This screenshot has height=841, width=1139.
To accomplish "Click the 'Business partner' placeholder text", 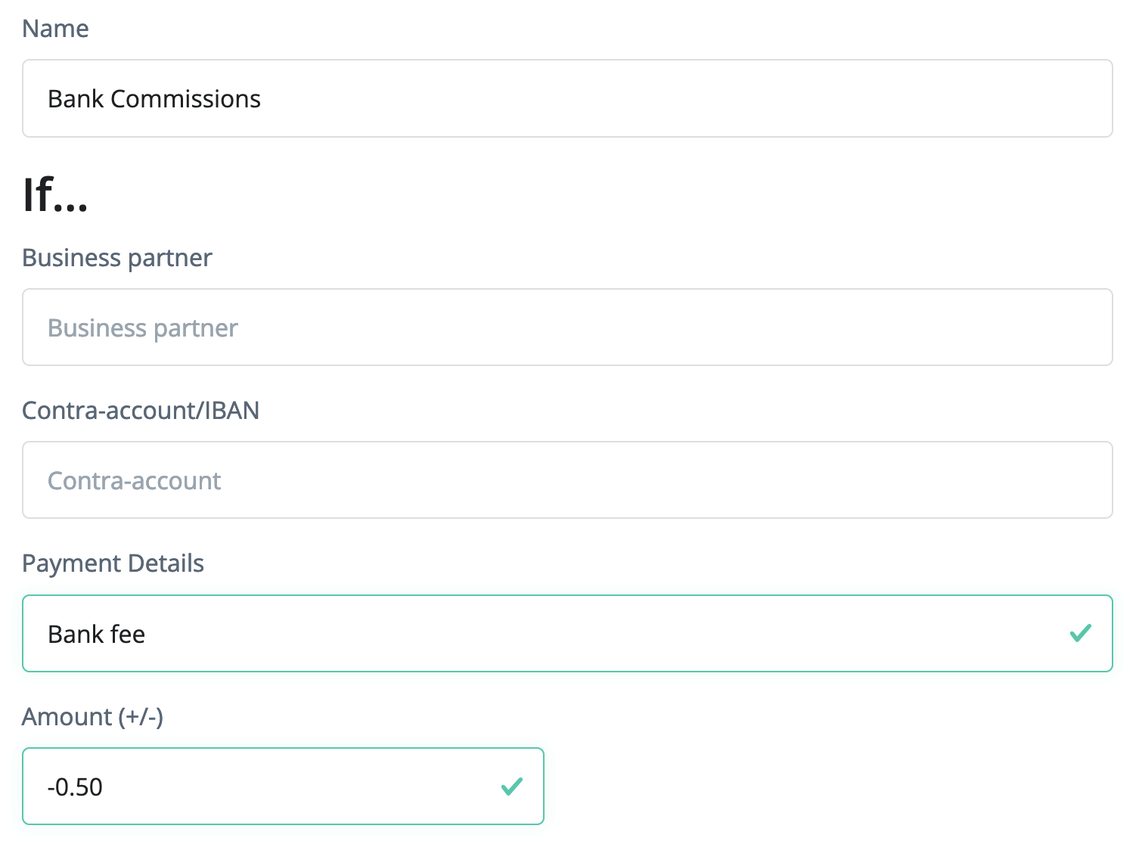I will click(143, 328).
